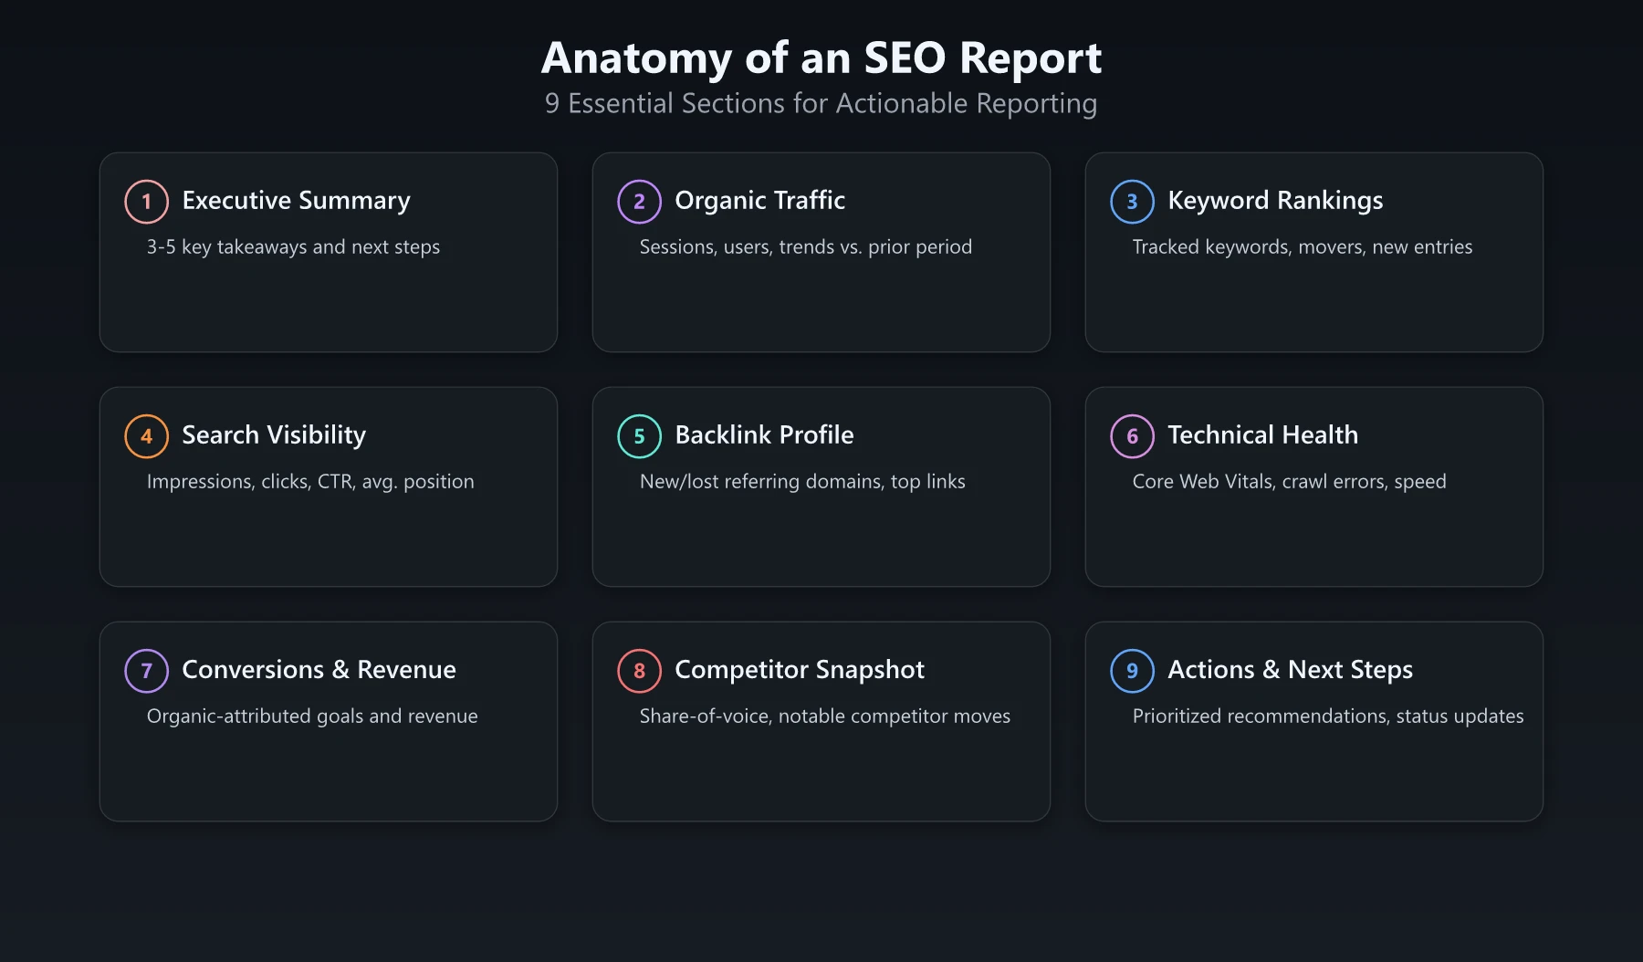1643x962 pixels.
Task: Select the red number 8 circle icon
Action: 639,670
